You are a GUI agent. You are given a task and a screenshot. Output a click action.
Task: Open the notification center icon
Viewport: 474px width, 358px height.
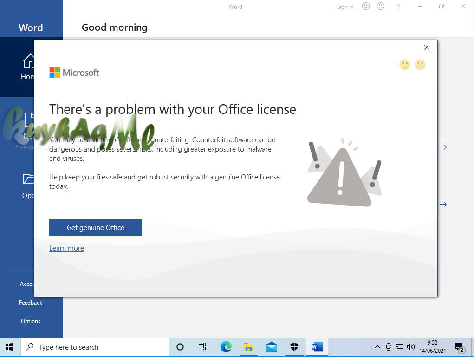(459, 347)
